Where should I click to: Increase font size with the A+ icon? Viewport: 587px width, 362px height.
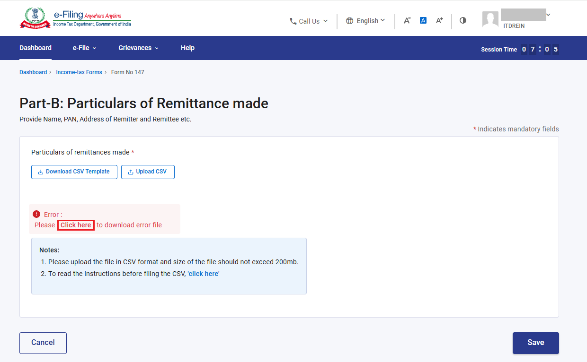pyautogui.click(x=439, y=20)
